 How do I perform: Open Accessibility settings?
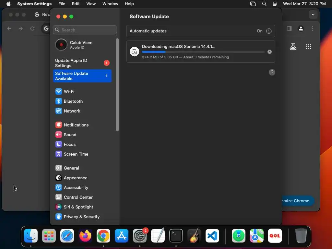click(x=82, y=188)
